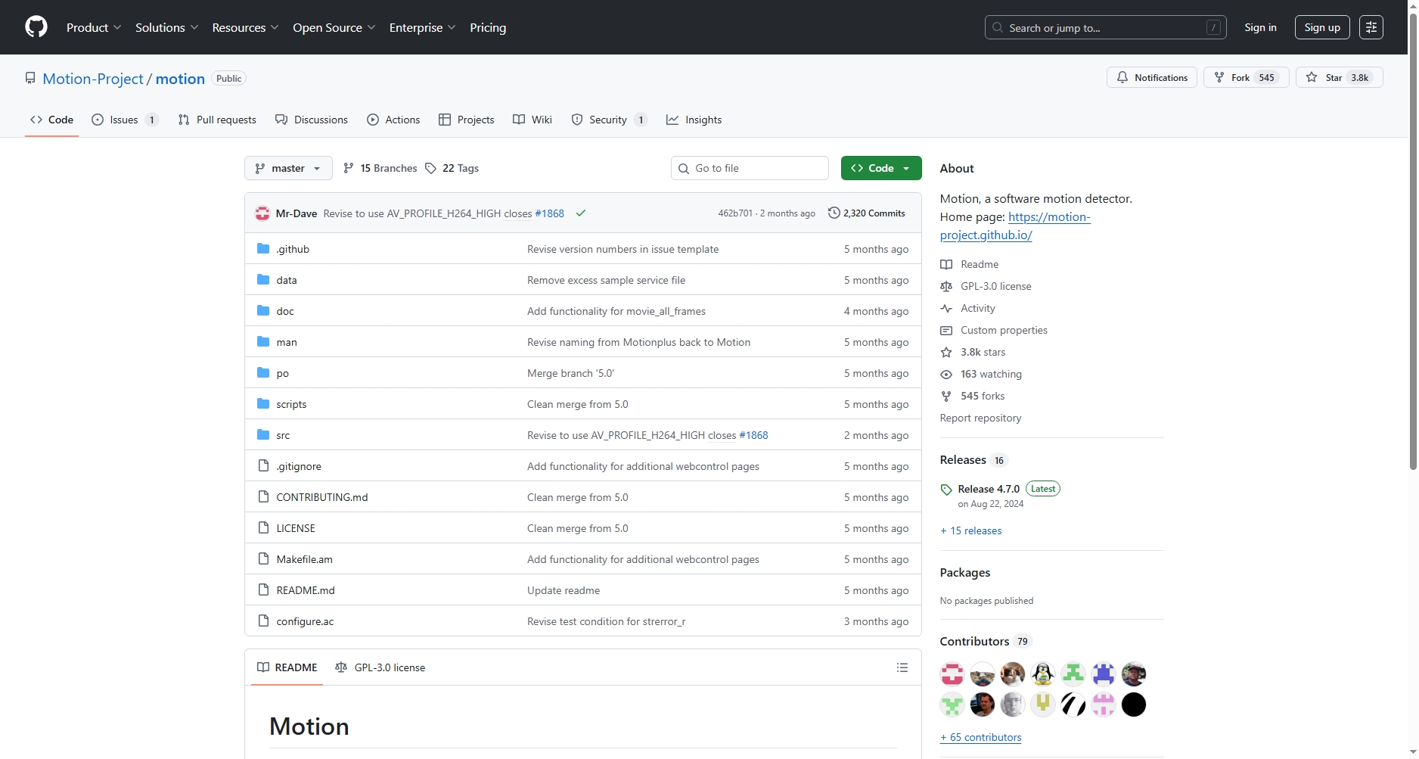
Task: Open the GitHub home logo
Action: click(36, 27)
